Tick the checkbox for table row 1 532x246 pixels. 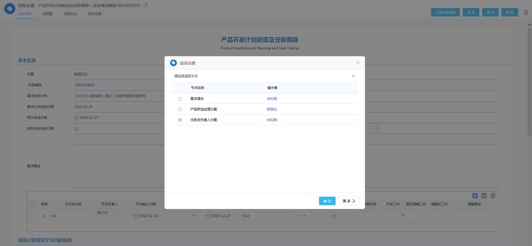(33, 216)
